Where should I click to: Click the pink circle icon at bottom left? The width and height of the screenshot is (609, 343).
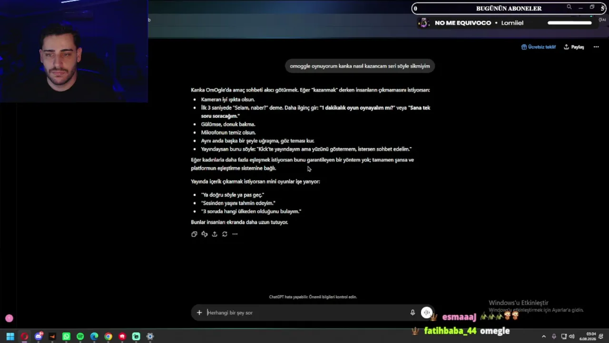[9, 318]
